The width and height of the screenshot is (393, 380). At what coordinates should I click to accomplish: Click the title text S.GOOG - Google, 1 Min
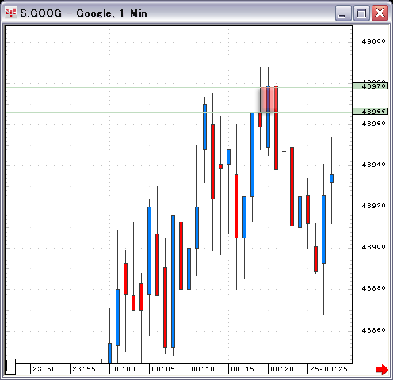coord(83,13)
